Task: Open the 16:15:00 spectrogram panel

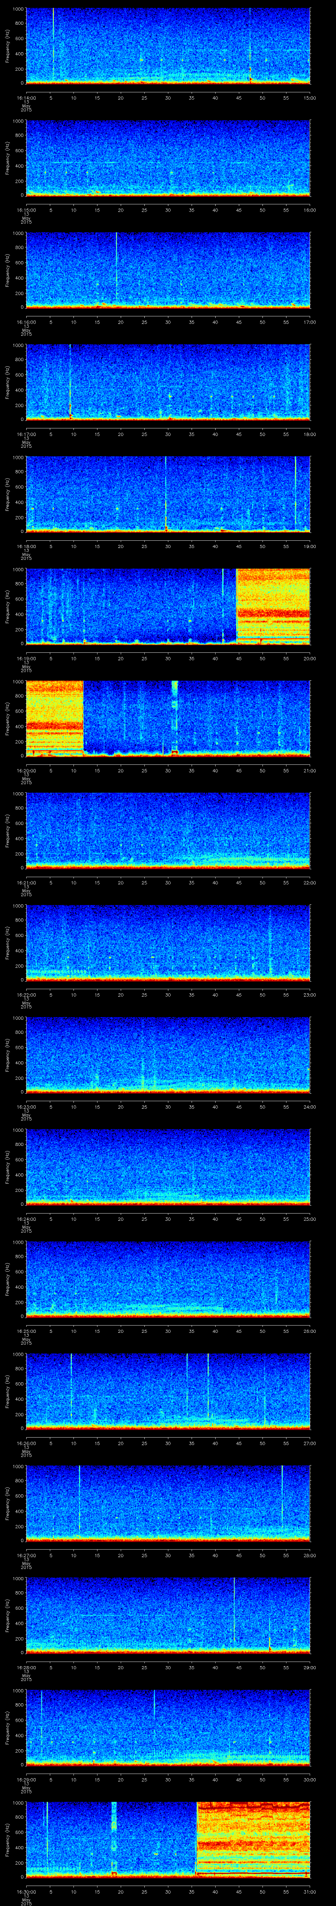Action: pyautogui.click(x=168, y=158)
